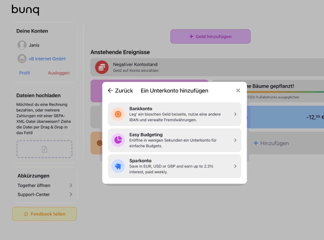
Task: Open Together öffnen shortcut chevron
Action: coord(71,185)
